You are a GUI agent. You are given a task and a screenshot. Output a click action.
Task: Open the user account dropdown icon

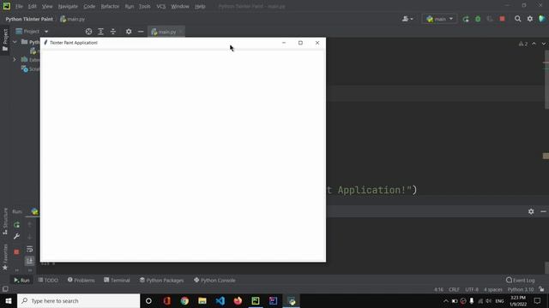pyautogui.click(x=407, y=19)
